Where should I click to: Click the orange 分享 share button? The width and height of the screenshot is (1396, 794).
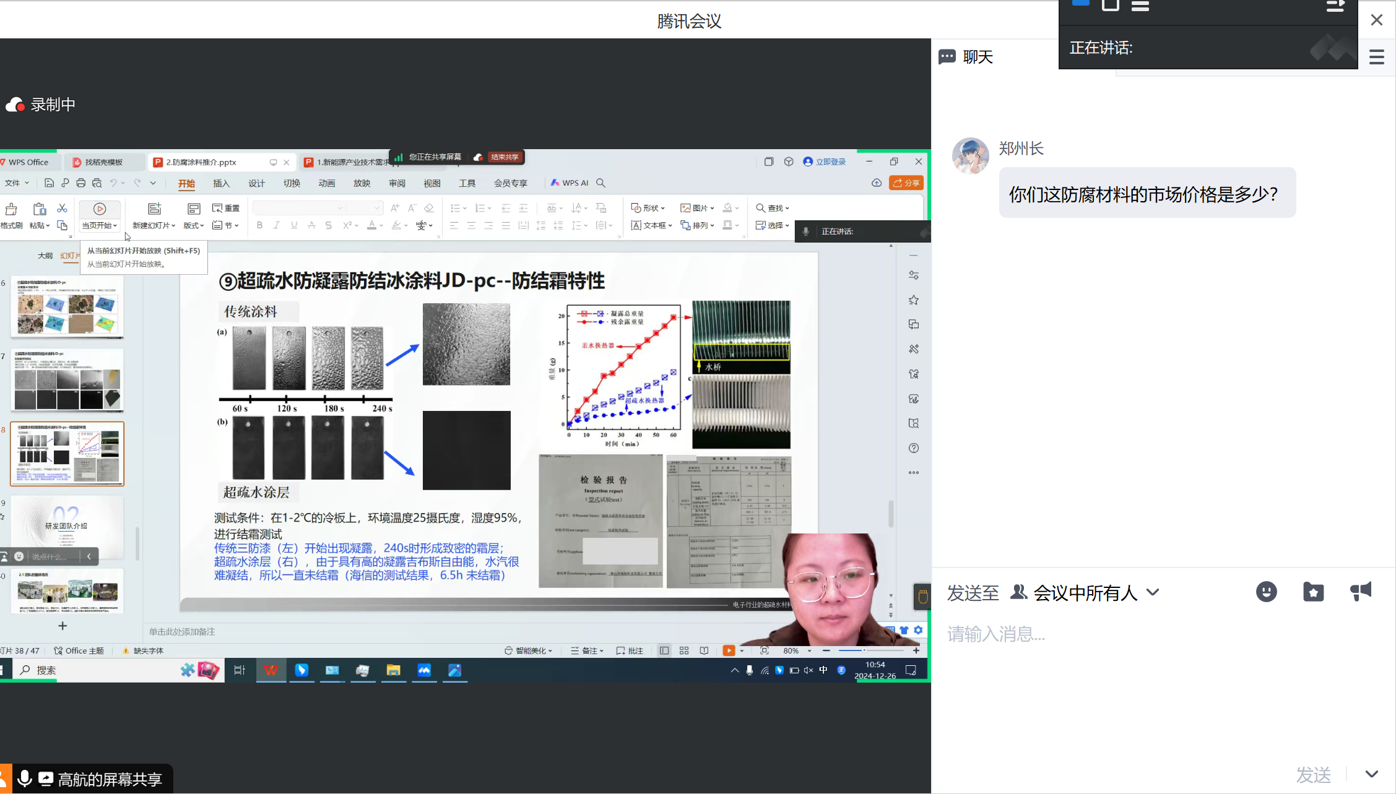[906, 183]
